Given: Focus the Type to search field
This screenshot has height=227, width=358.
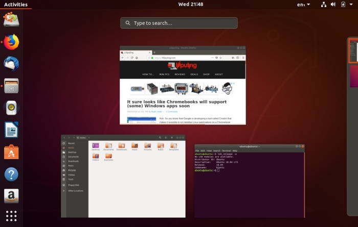Looking at the screenshot, I should point(179,23).
